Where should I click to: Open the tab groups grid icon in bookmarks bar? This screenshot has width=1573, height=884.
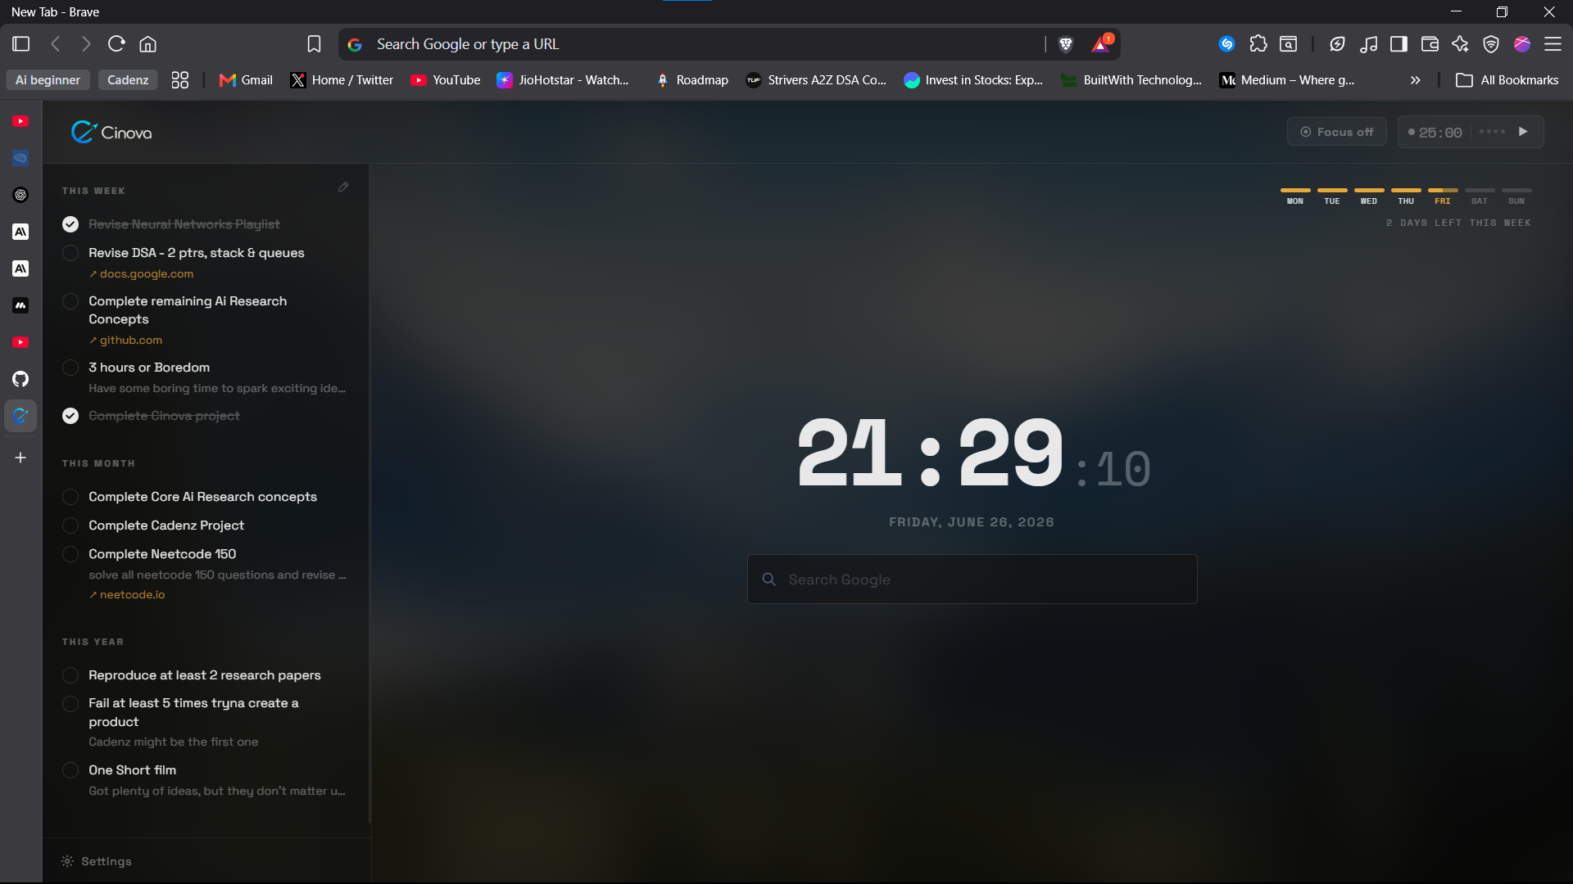tap(180, 80)
